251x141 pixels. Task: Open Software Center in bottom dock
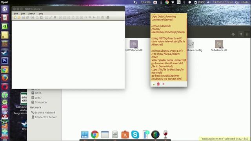125,134
